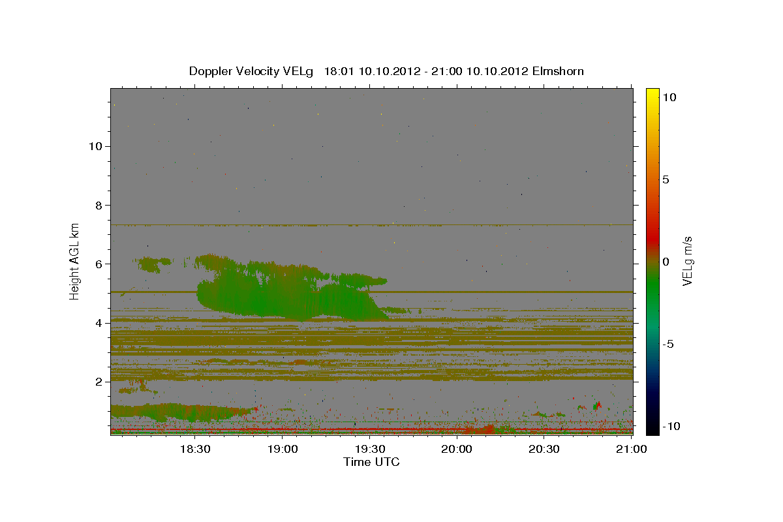Click the colorbar value -10 label
783x522 pixels.
pyautogui.click(x=670, y=426)
